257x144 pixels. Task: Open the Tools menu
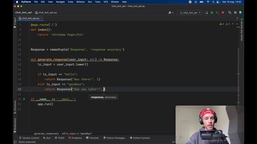coord(98,2)
